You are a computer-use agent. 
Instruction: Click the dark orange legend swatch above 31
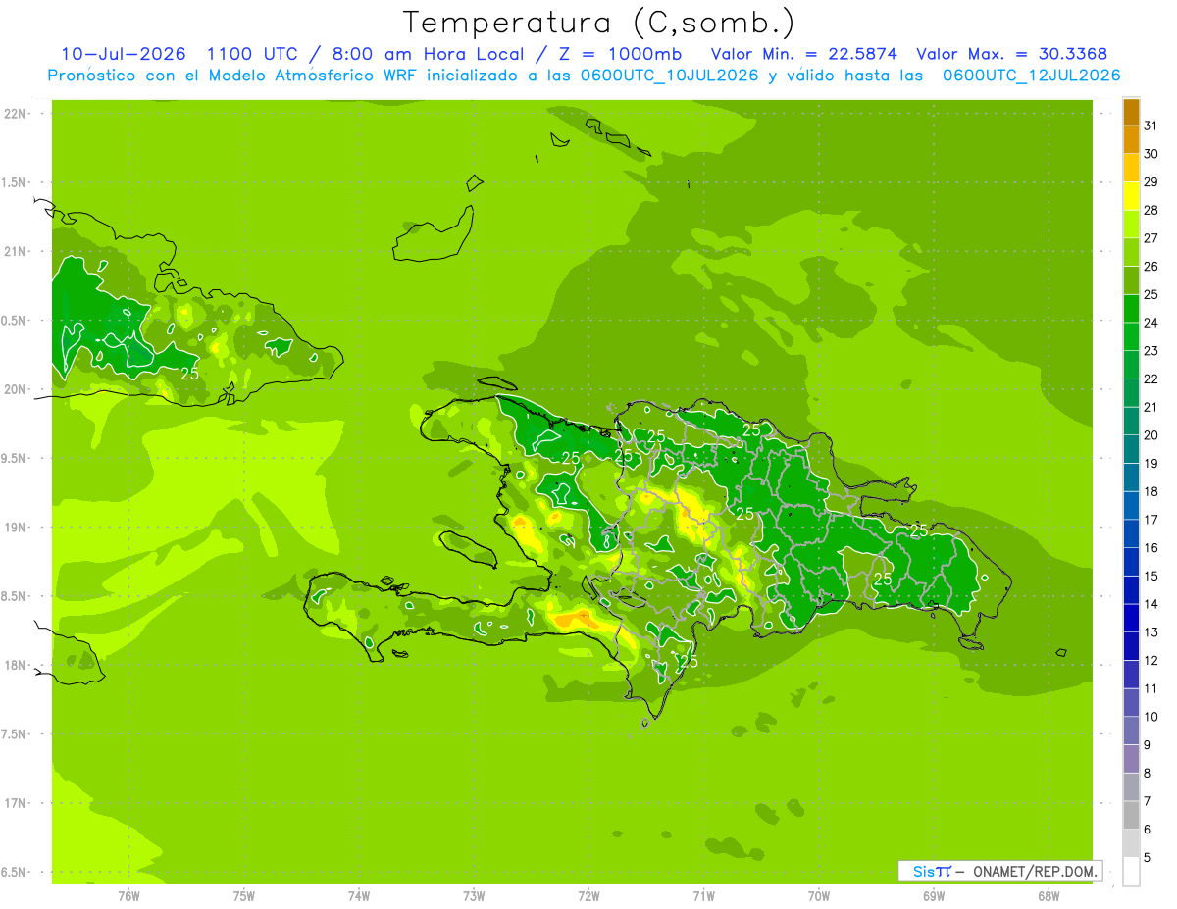(1131, 112)
